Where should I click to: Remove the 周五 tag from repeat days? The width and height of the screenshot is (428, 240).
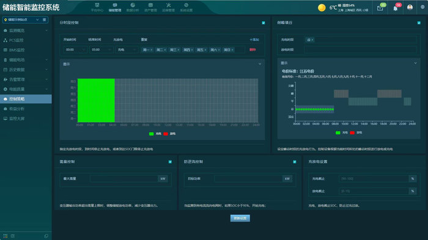[x=205, y=50]
